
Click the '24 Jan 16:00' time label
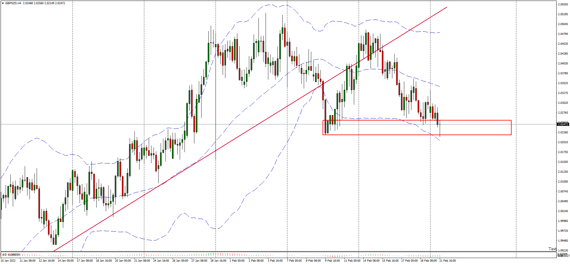[161, 261]
